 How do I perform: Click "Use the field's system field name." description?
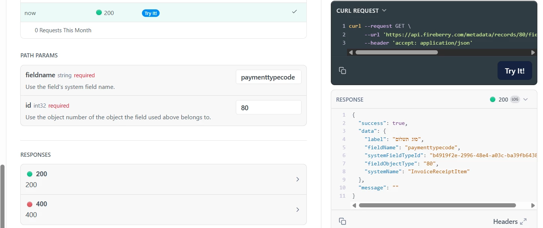pos(70,87)
